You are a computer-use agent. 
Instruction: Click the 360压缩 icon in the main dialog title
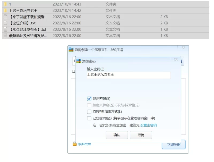point(71,50)
